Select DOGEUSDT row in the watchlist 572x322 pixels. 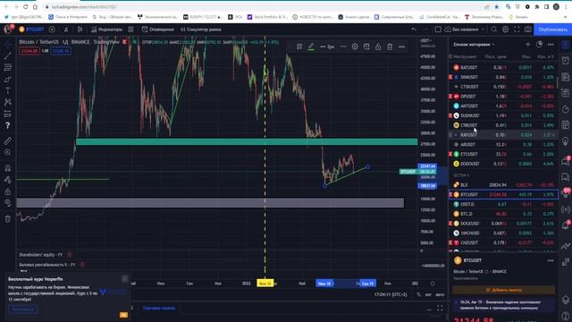(x=503, y=224)
